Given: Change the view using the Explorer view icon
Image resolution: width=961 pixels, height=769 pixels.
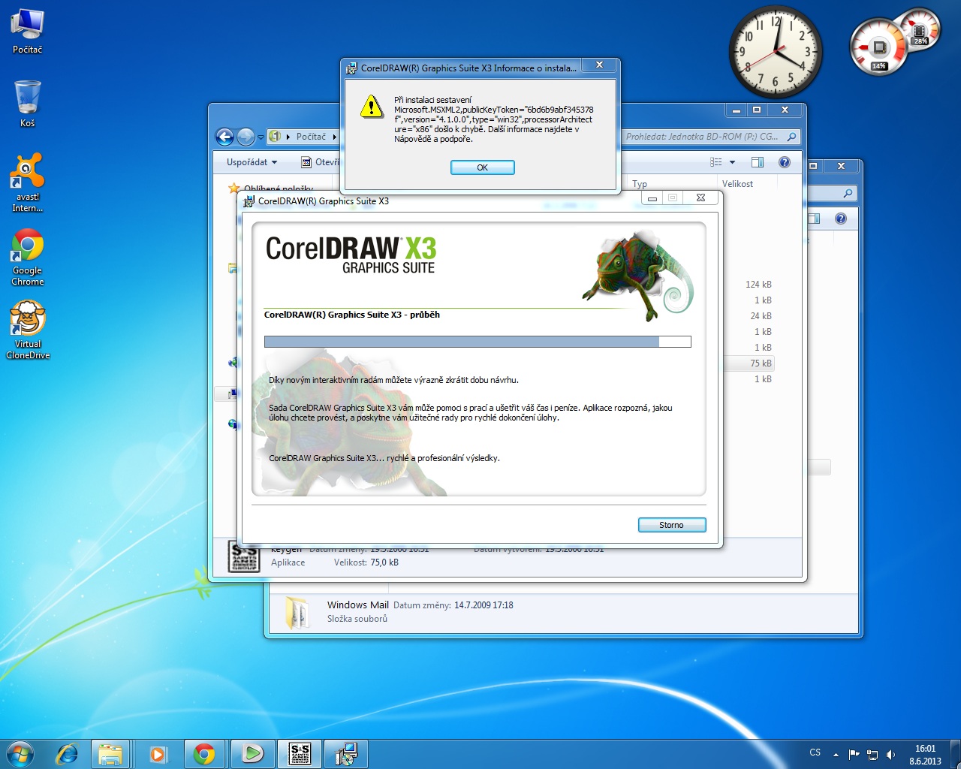Looking at the screenshot, I should [716, 162].
